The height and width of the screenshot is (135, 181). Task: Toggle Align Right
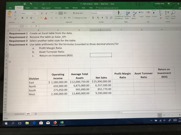click(61, 18)
